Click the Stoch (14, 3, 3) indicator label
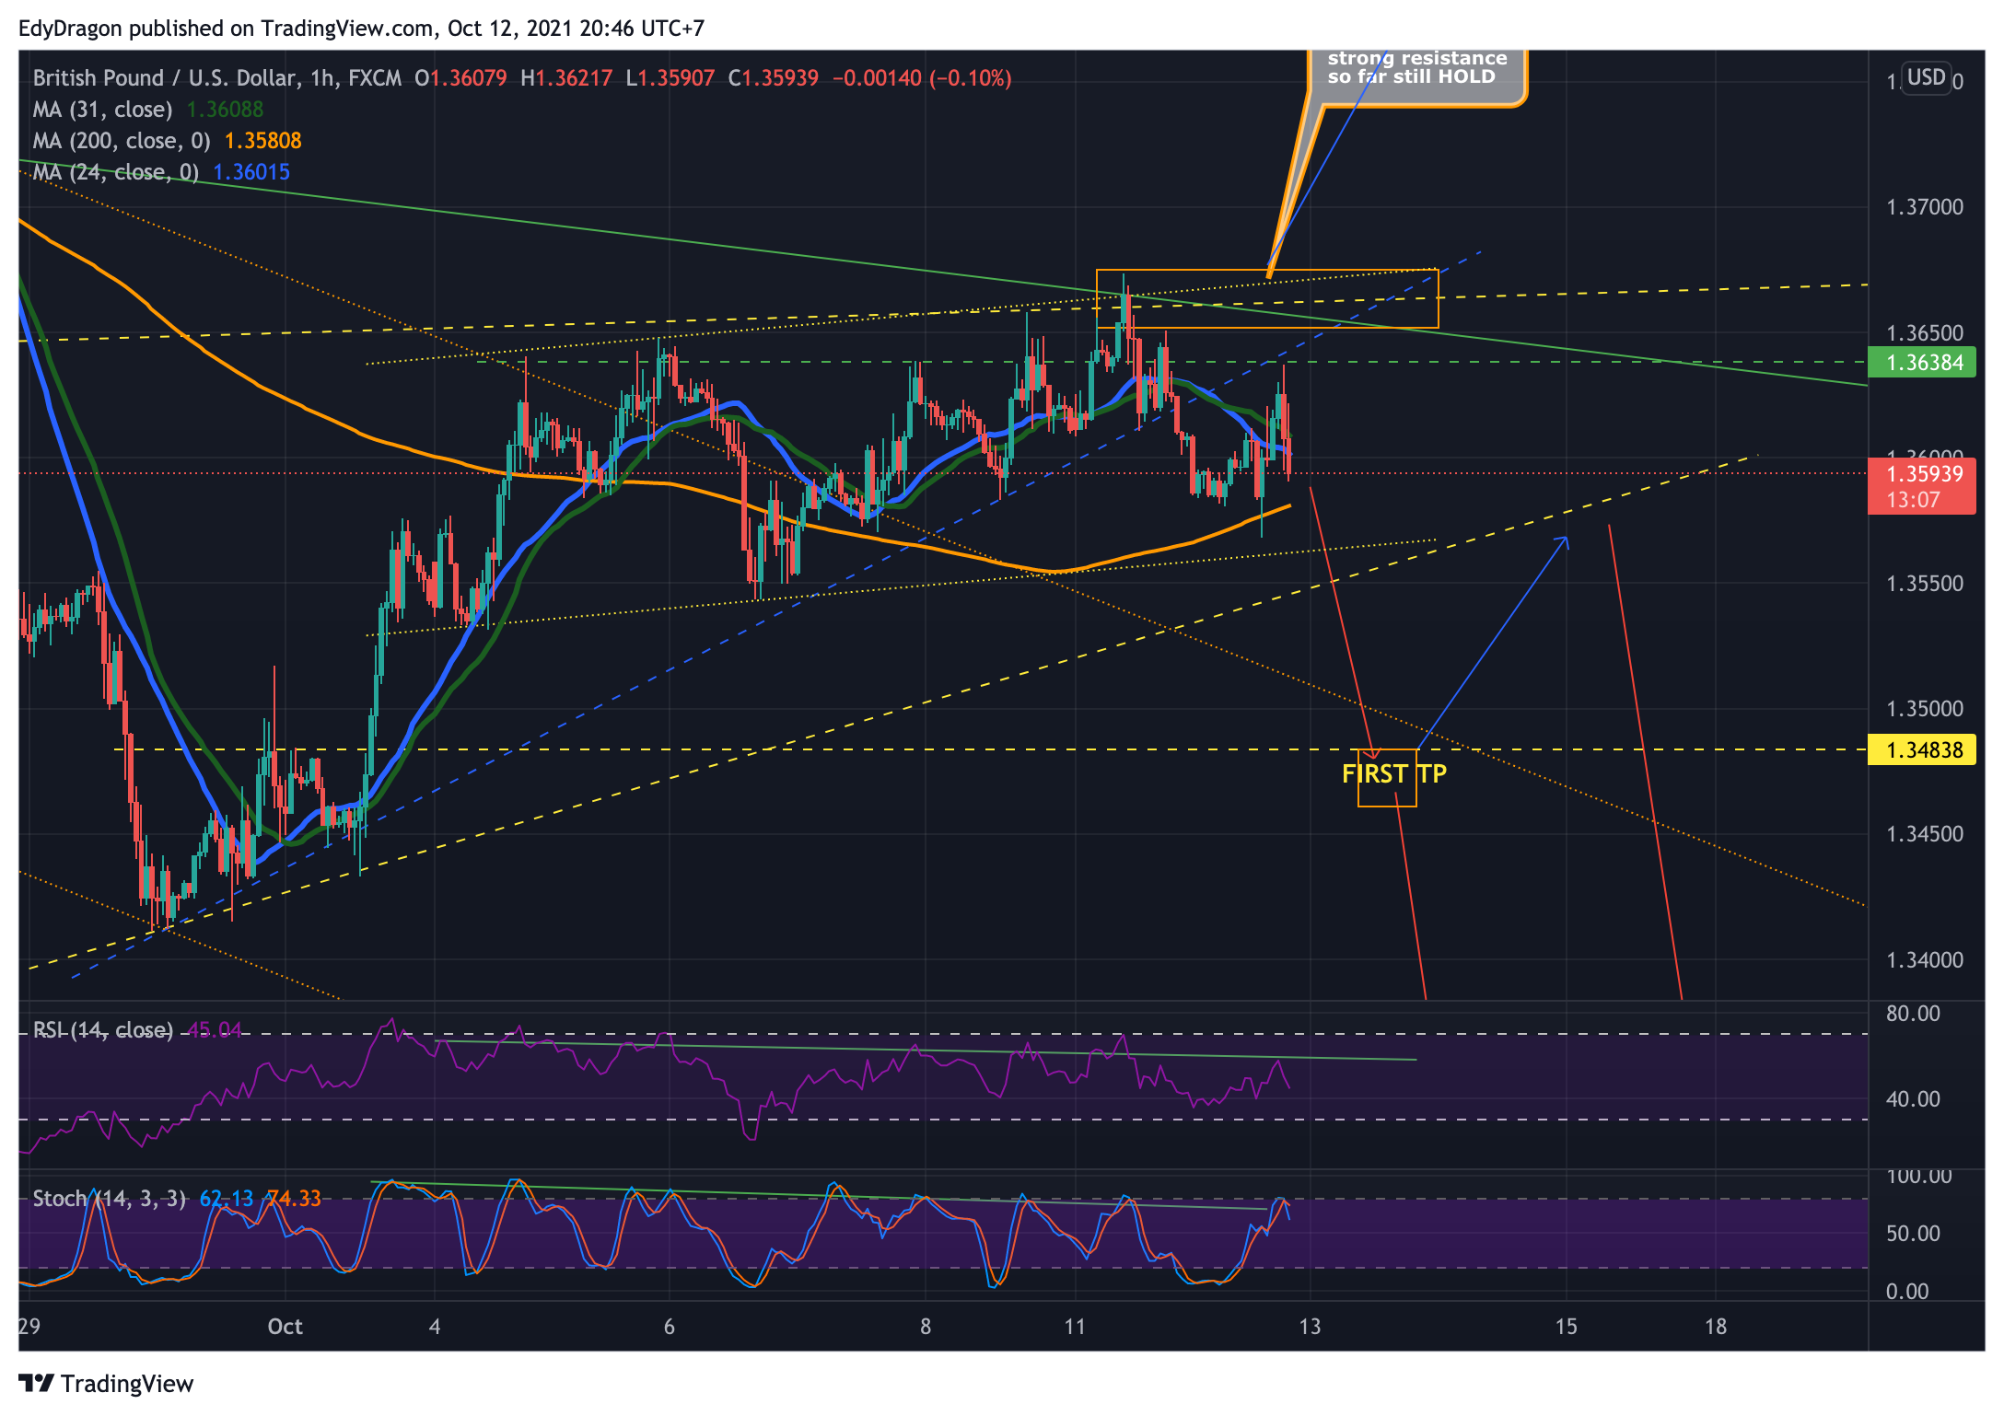 110,1199
